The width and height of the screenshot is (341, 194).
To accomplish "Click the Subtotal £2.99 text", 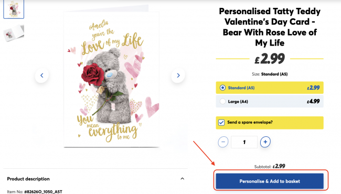I will click(270, 166).
